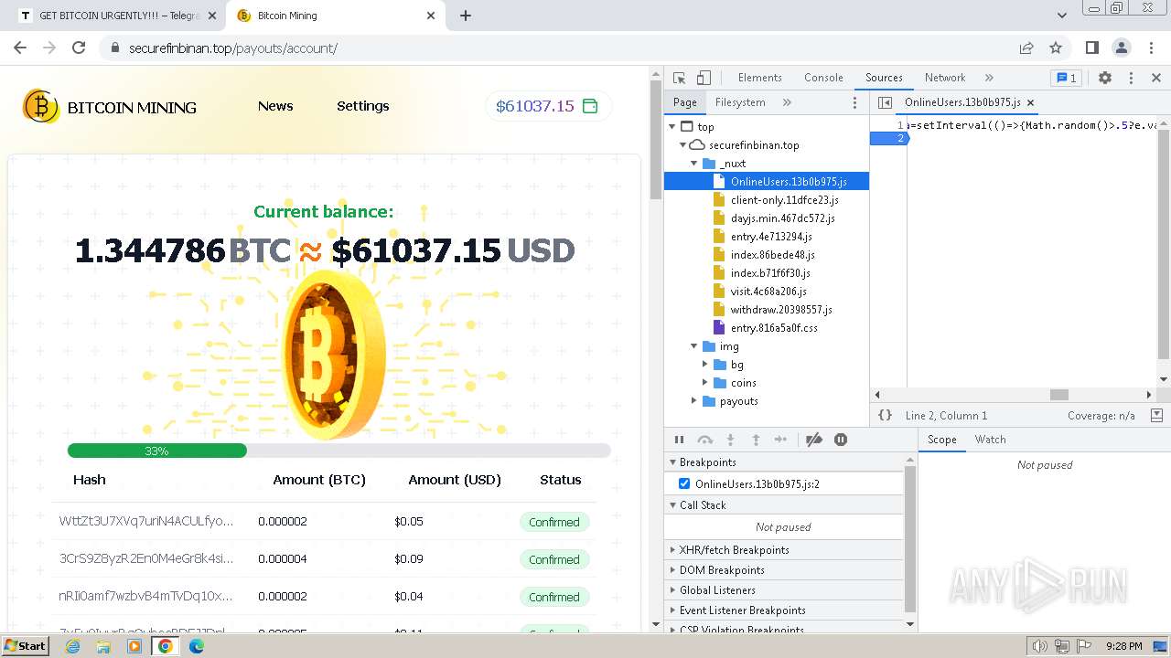Click the Bitcoin Mining logo
Viewport: 1171px width, 658px height.
110,107
